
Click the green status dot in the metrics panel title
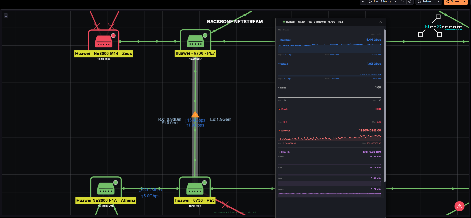pos(284,22)
